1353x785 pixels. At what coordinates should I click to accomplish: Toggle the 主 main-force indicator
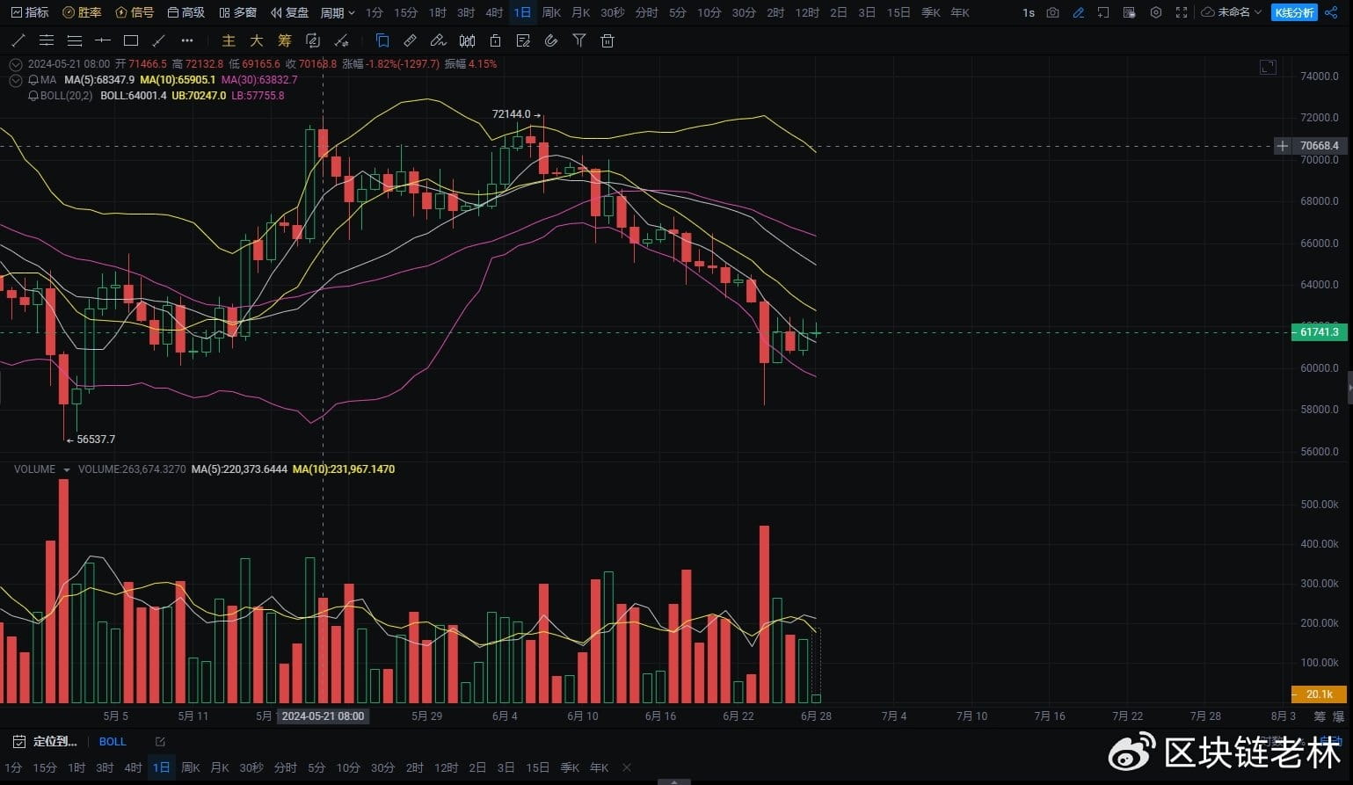click(x=229, y=40)
